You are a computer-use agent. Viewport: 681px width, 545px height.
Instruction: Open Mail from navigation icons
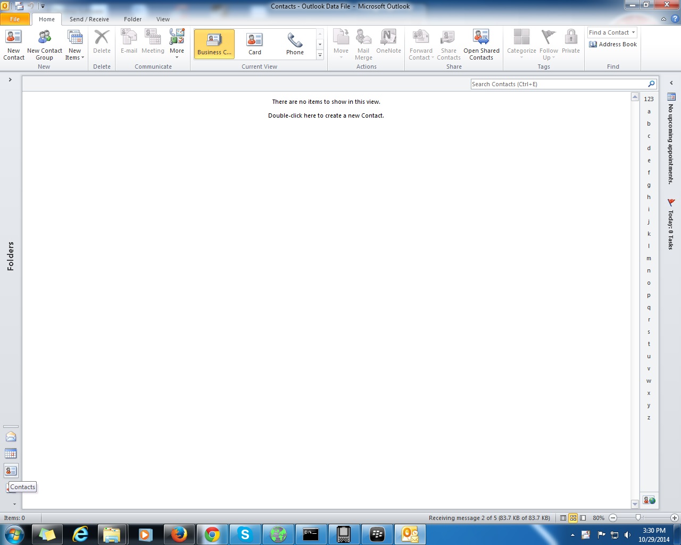tap(11, 436)
